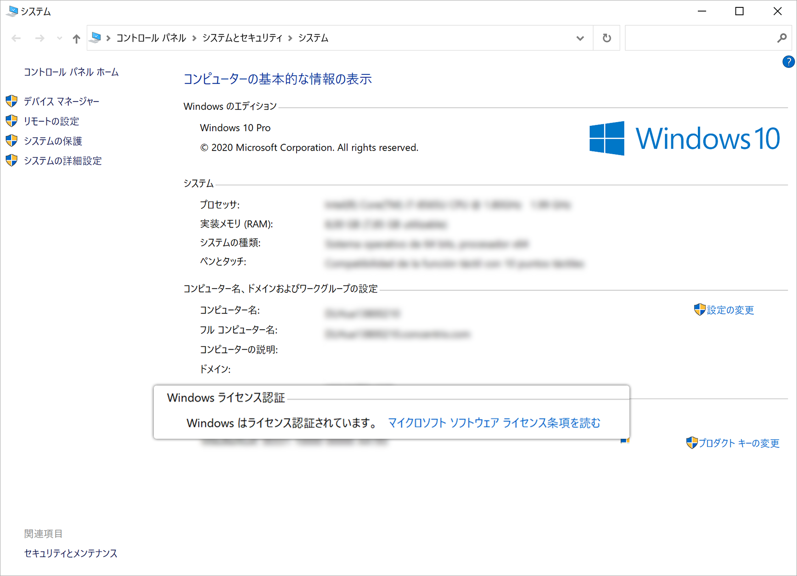Expand the breadcrumb arrow after コントロール パネル
The height and width of the screenshot is (576, 797).
click(x=194, y=38)
